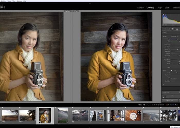
Task: Set filter rating to three stars
Action: pos(159,105)
